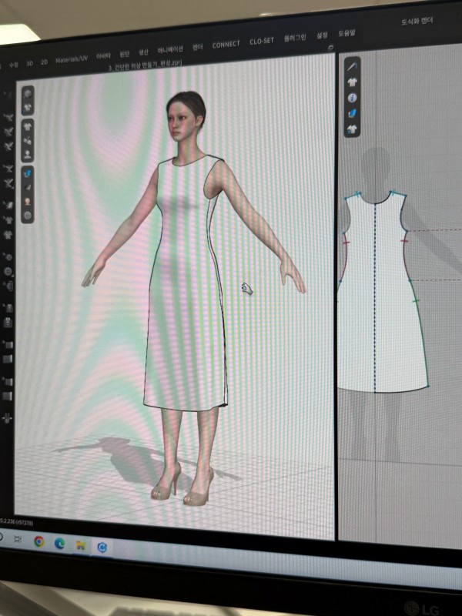Click the round icon at bottom of 3D viewport toolbar
Viewport: 462px width, 616px height.
pos(28,216)
